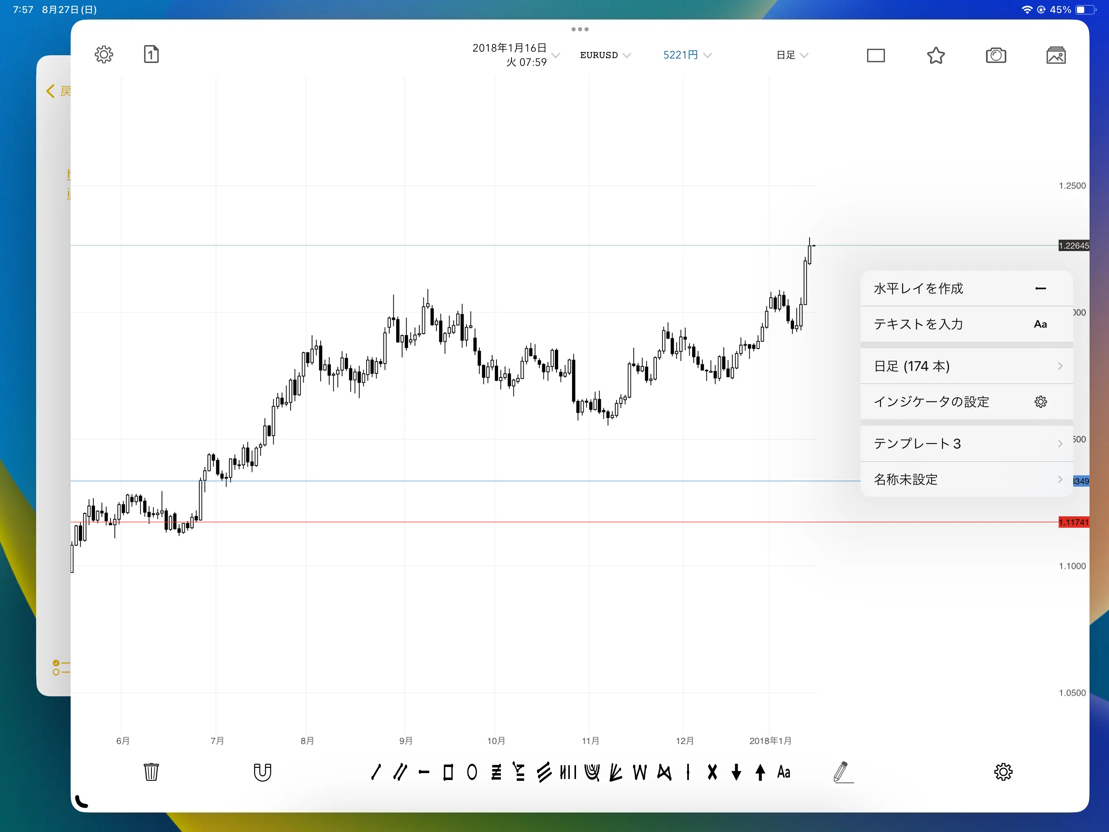This screenshot has width=1109, height=832.
Task: Select the X cross marker tool
Action: point(712,772)
